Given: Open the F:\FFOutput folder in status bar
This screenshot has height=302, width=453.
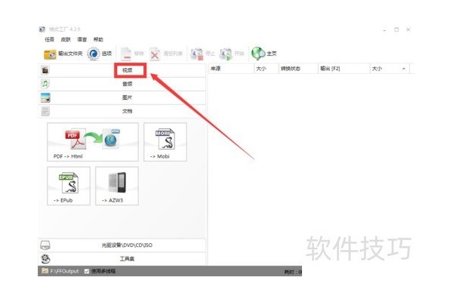Looking at the screenshot, I should [x=60, y=271].
